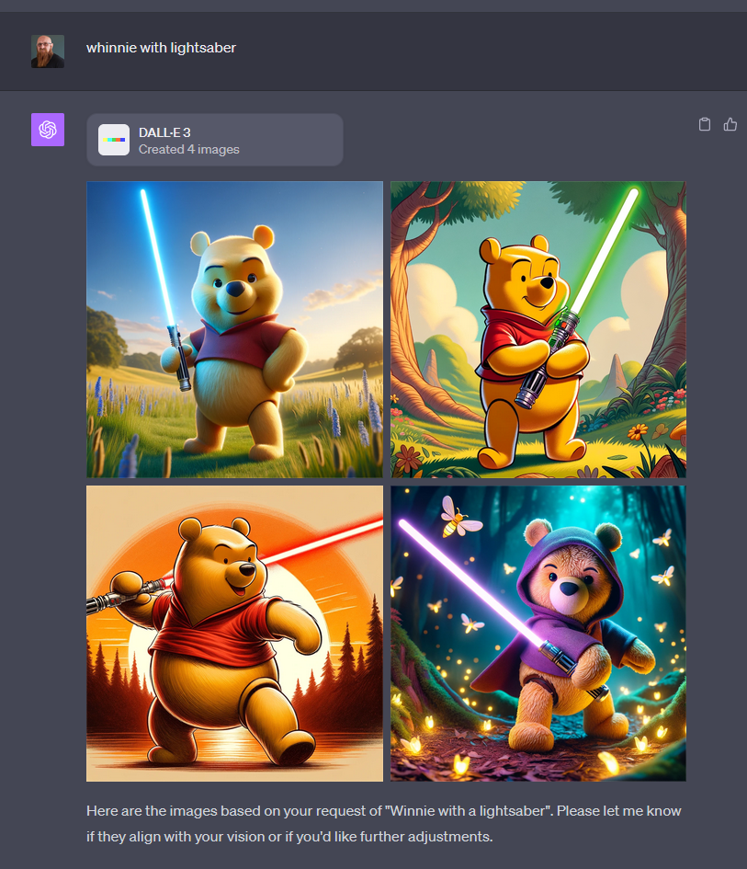The width and height of the screenshot is (747, 869).
Task: Copy the response with the clipboard icon
Action: [705, 124]
